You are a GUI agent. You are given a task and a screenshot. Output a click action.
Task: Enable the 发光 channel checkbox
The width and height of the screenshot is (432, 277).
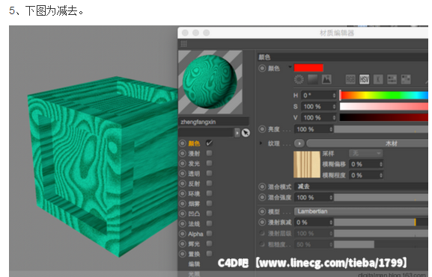pos(209,164)
